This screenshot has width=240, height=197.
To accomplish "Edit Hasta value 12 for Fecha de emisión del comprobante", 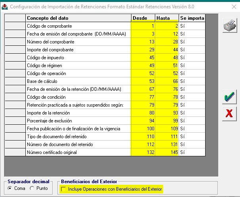I will [167, 34].
